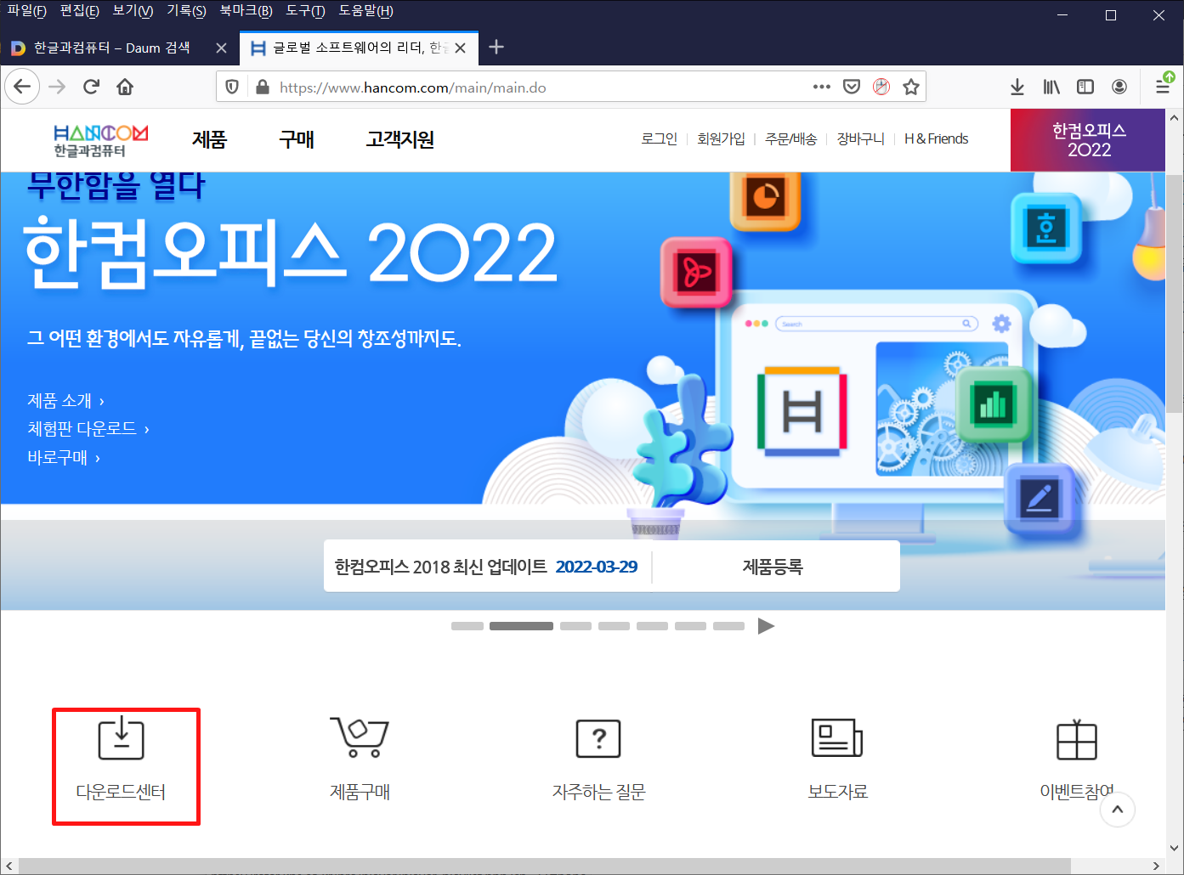This screenshot has width=1184, height=875.
Task: Open page actions three-dot menu
Action: (x=821, y=87)
